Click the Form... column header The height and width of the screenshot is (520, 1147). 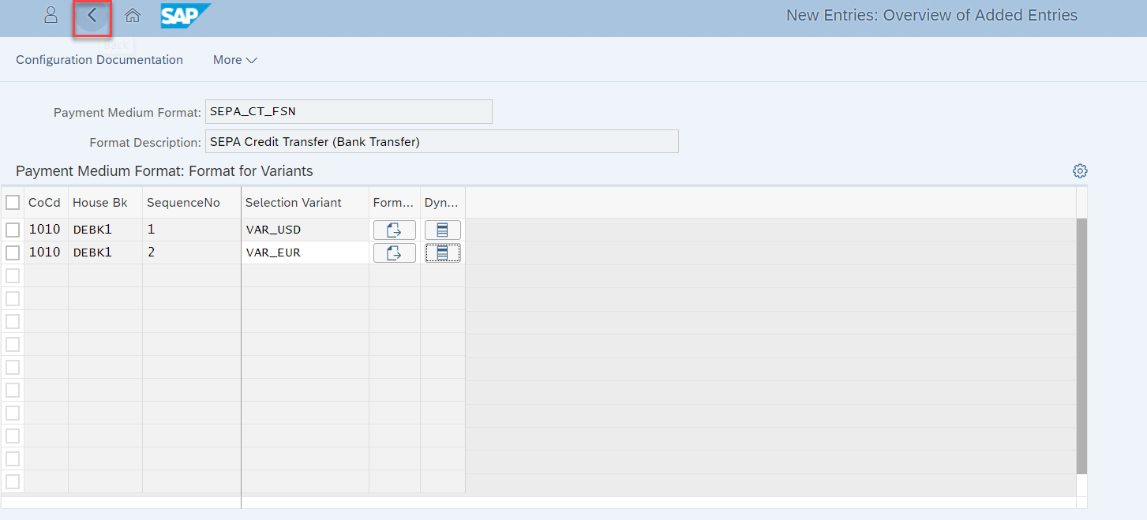point(395,203)
